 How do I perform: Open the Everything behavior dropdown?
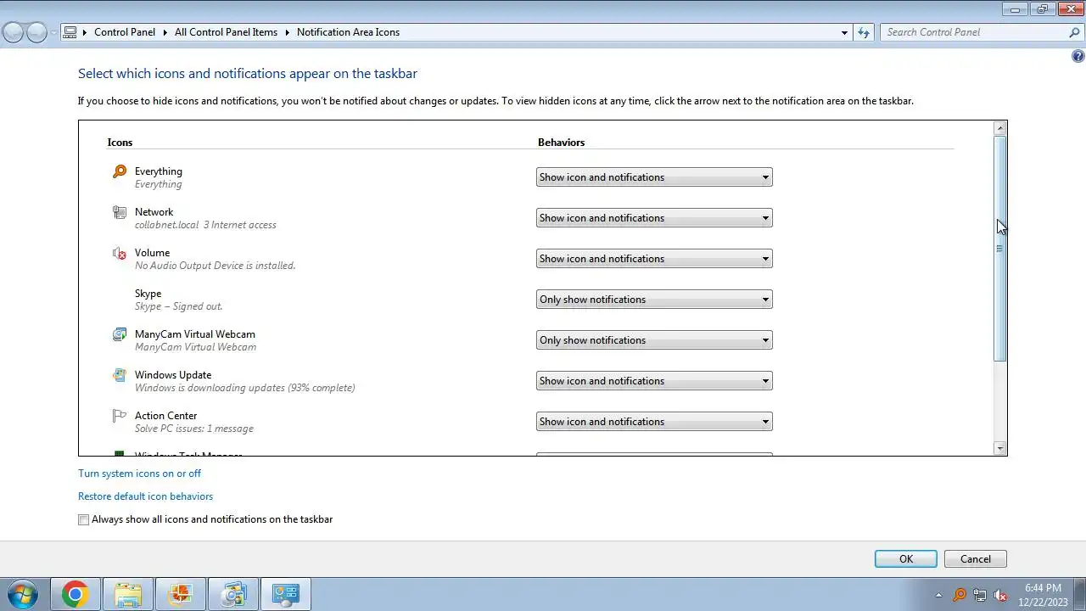coord(654,177)
